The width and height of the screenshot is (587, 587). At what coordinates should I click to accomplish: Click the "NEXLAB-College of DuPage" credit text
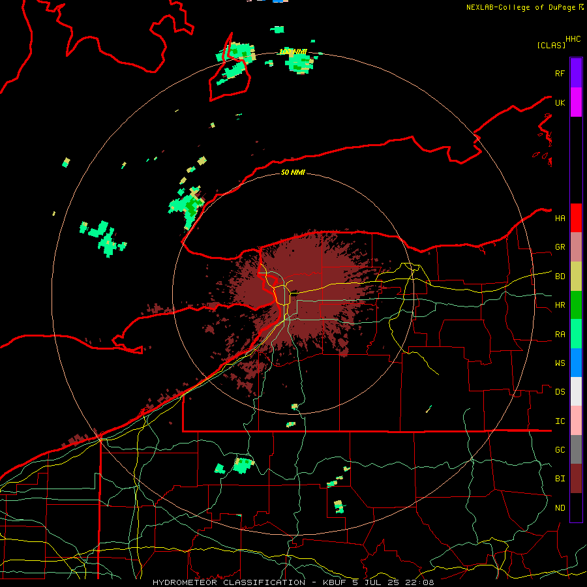522,7
